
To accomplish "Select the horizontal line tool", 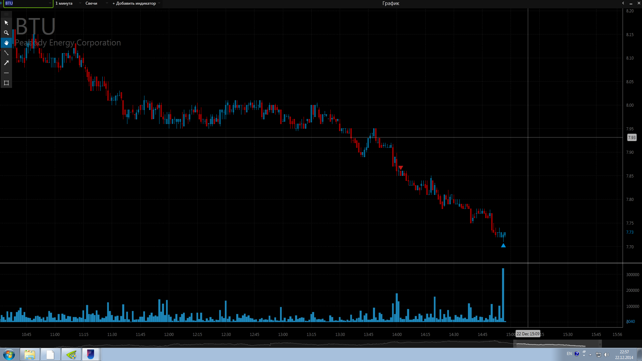I will pyautogui.click(x=6, y=73).
